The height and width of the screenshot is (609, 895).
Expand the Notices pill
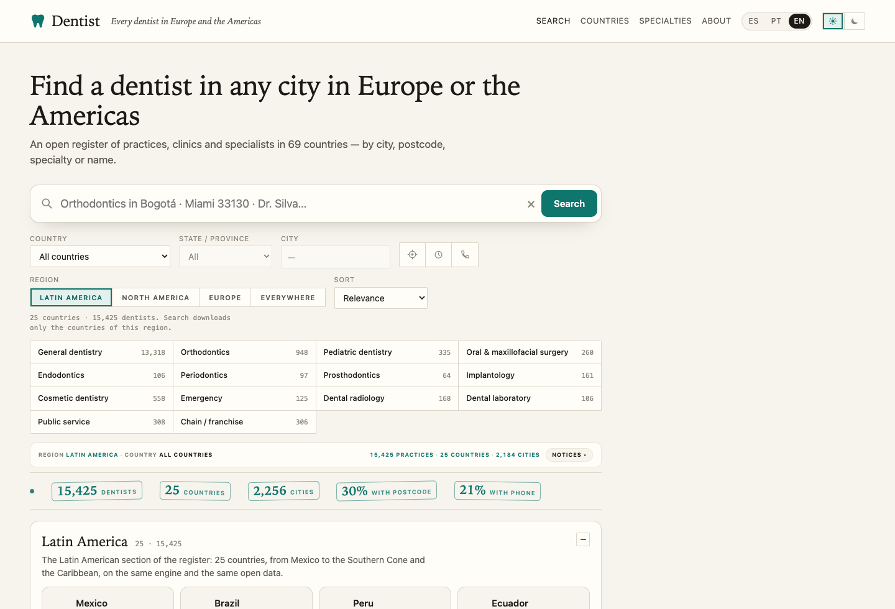click(x=569, y=455)
